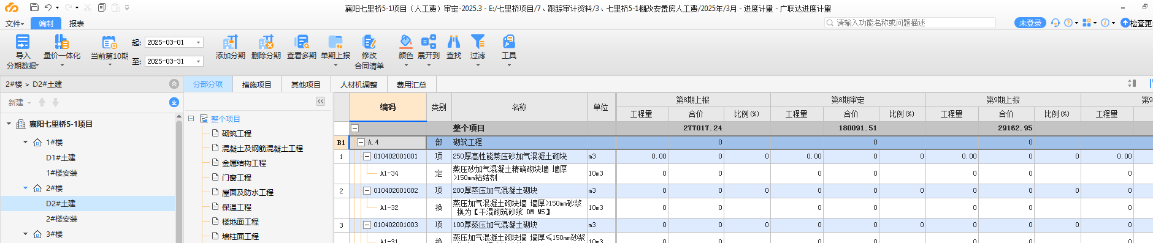Open the quick access customize dropdown
Screen dimensions: 1153x243
click(x=127, y=8)
